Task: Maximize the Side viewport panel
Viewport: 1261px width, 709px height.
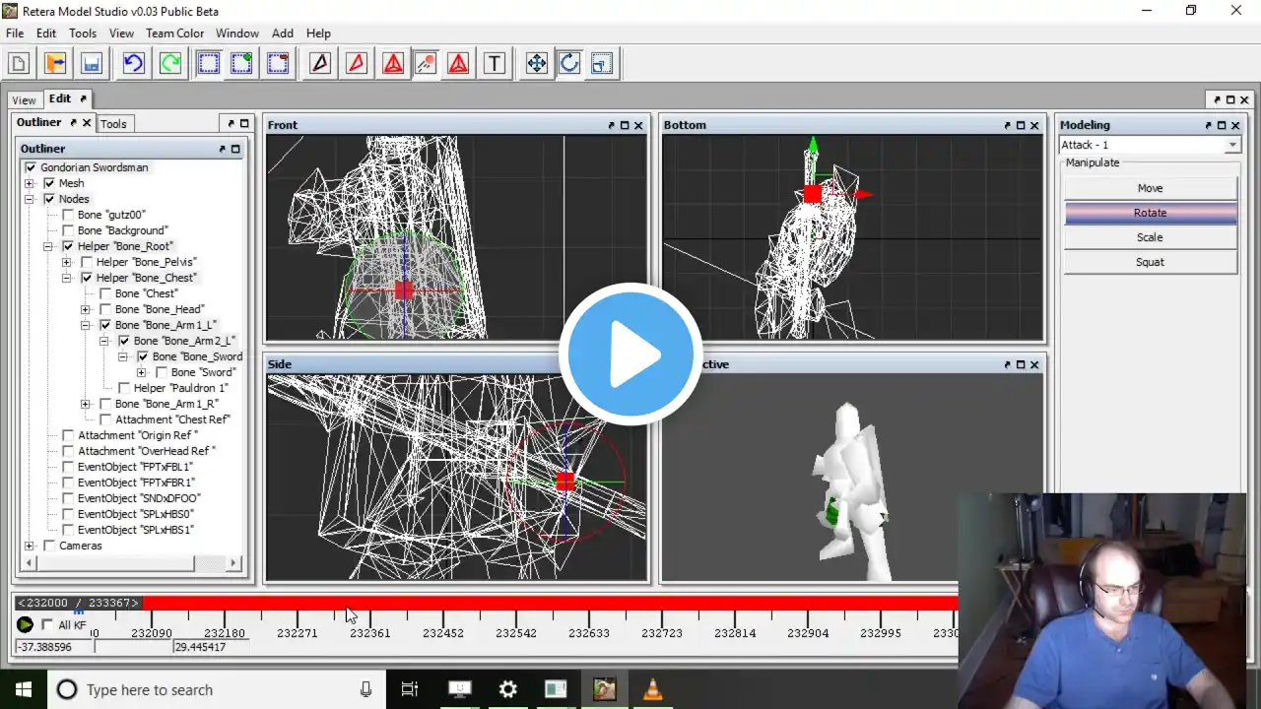Action: coord(625,364)
